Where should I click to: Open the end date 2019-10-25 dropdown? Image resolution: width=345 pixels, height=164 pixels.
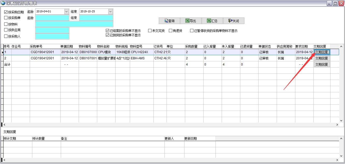(110, 11)
